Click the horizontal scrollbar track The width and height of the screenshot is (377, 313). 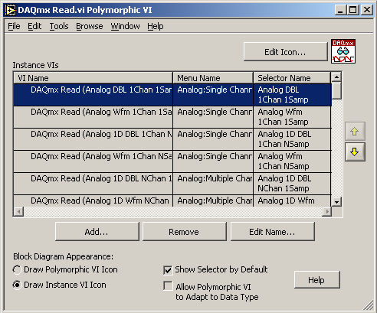(173, 211)
